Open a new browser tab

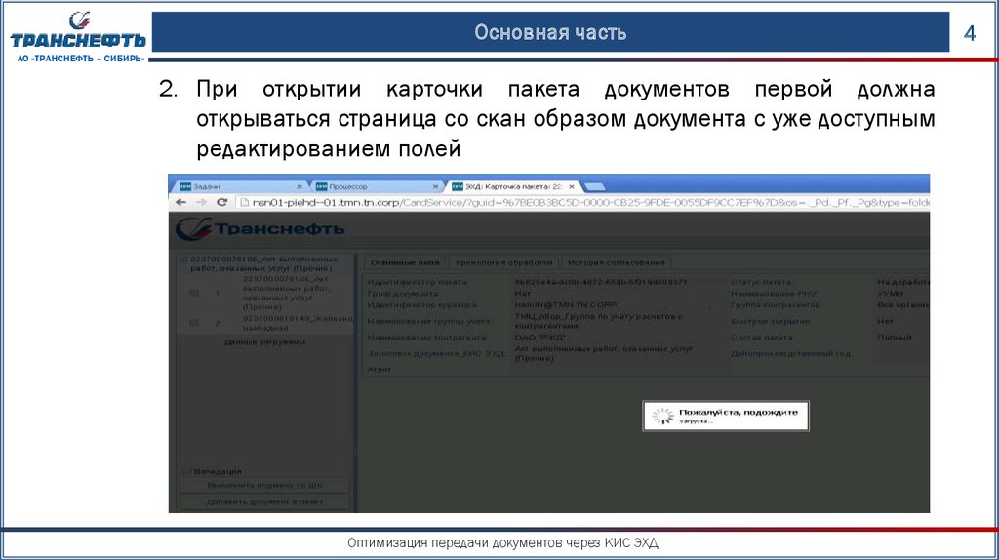[597, 185]
